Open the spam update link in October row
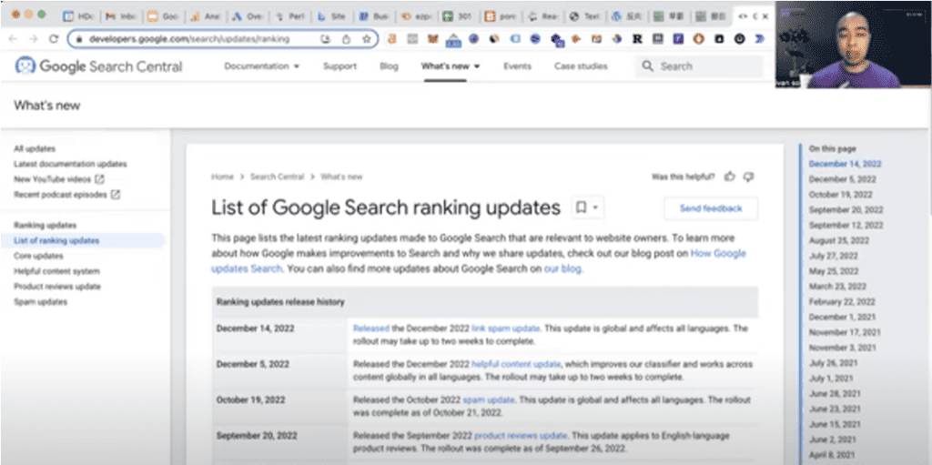932x465 pixels. click(x=489, y=399)
